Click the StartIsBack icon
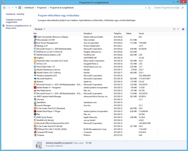This screenshot has height=151, width=188. (35, 103)
